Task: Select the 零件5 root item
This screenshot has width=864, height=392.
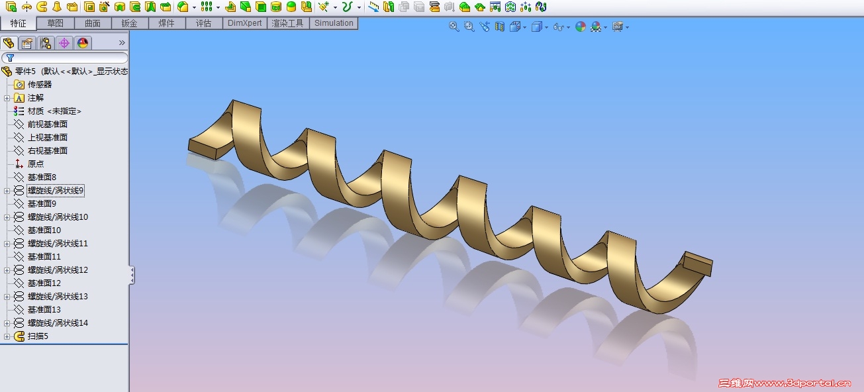Action: [x=65, y=72]
